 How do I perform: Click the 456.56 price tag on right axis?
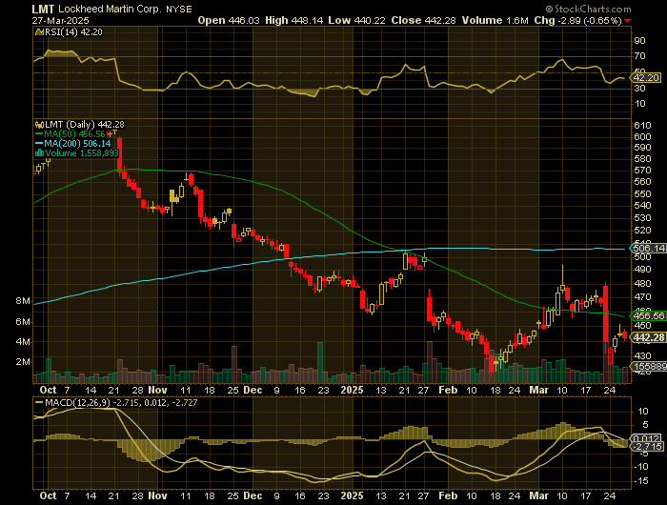click(x=649, y=315)
